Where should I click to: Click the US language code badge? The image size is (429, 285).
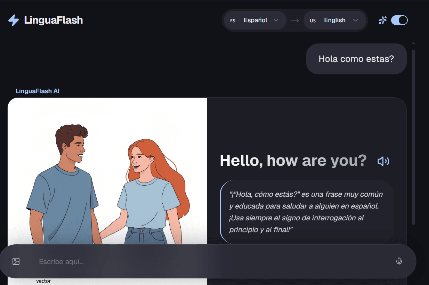click(x=313, y=21)
